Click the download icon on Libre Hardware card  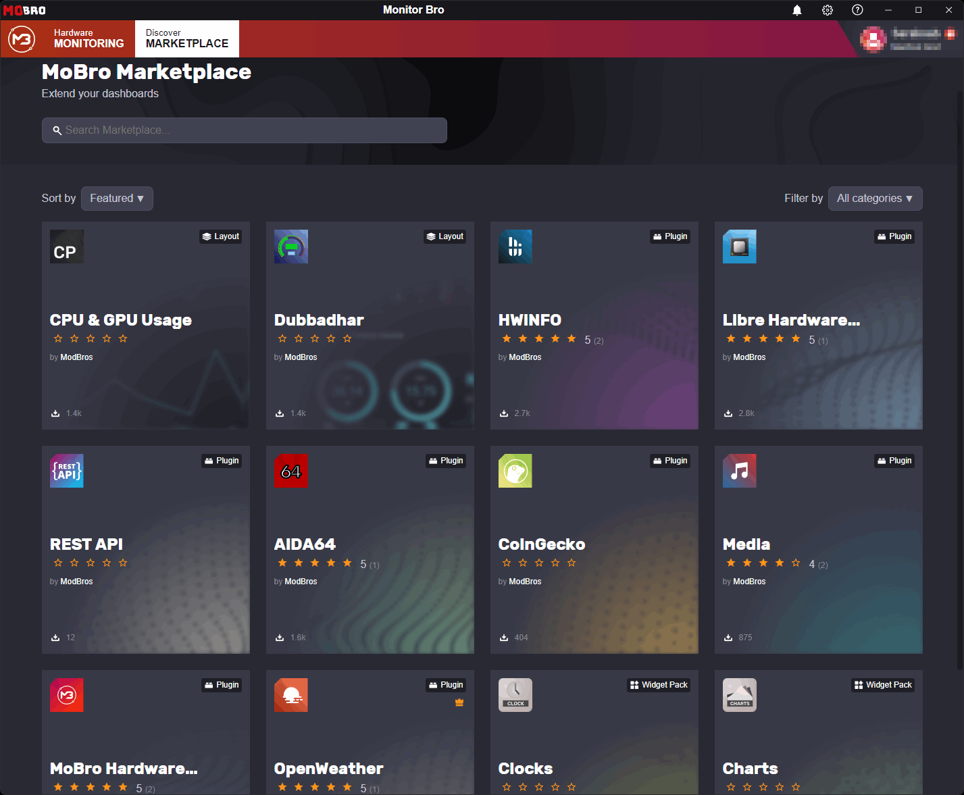click(x=728, y=413)
